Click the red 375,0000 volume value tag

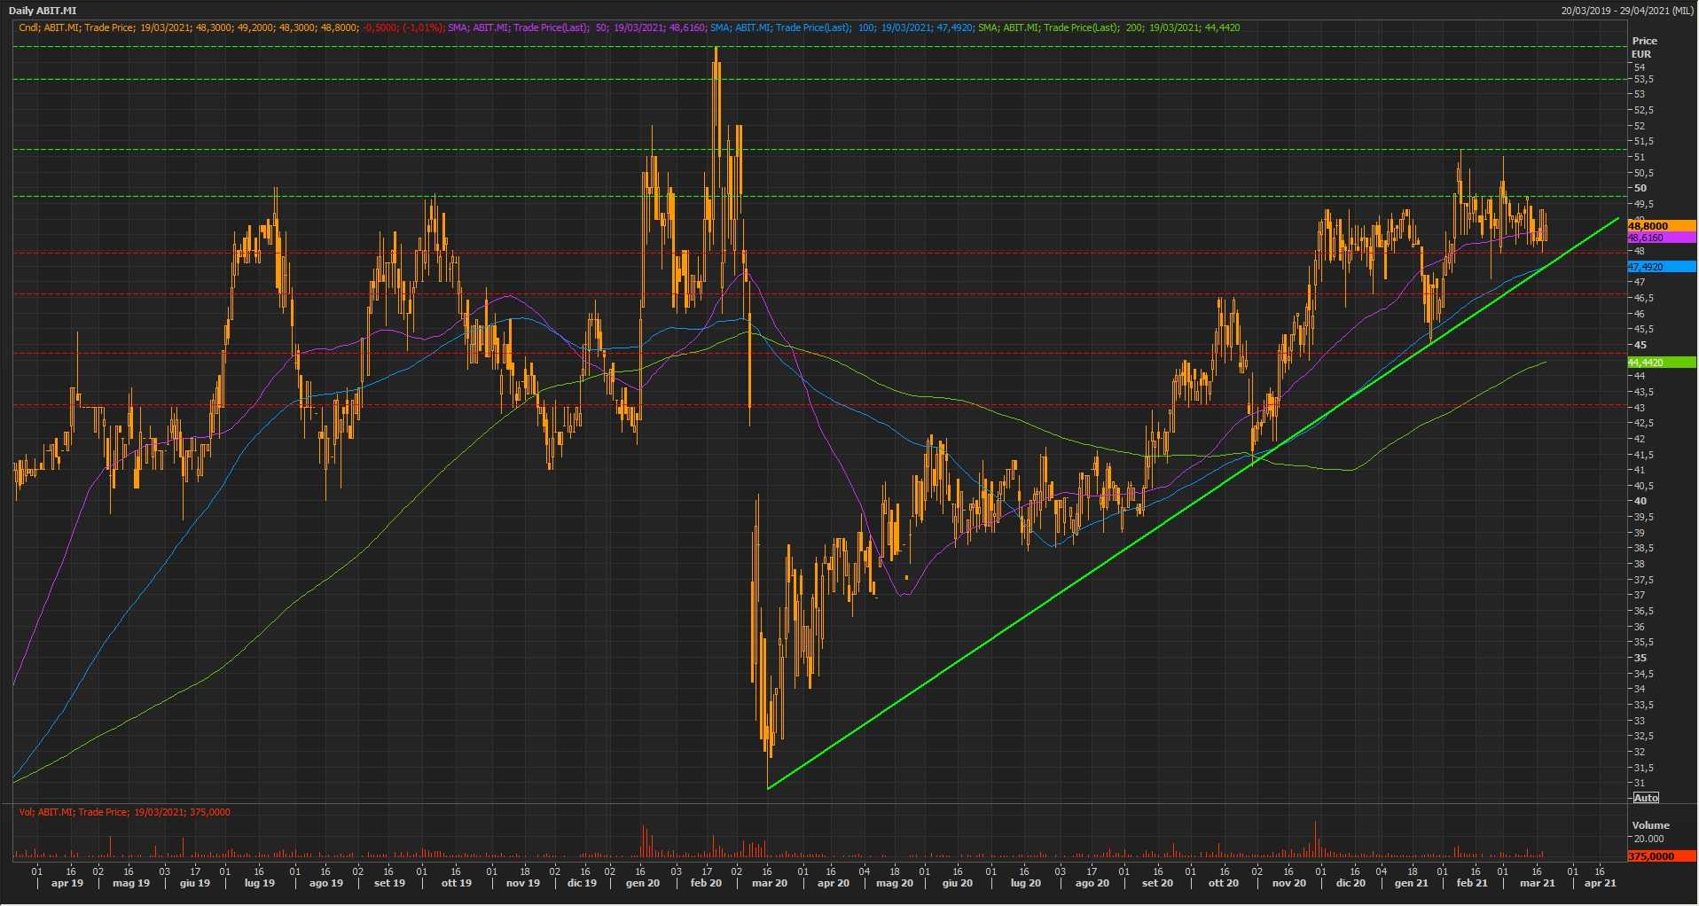point(1660,856)
